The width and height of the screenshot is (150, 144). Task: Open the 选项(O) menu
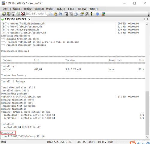[x=39, y=9]
